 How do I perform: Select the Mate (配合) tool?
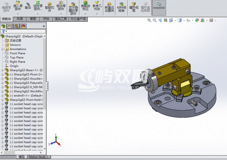[28, 6]
